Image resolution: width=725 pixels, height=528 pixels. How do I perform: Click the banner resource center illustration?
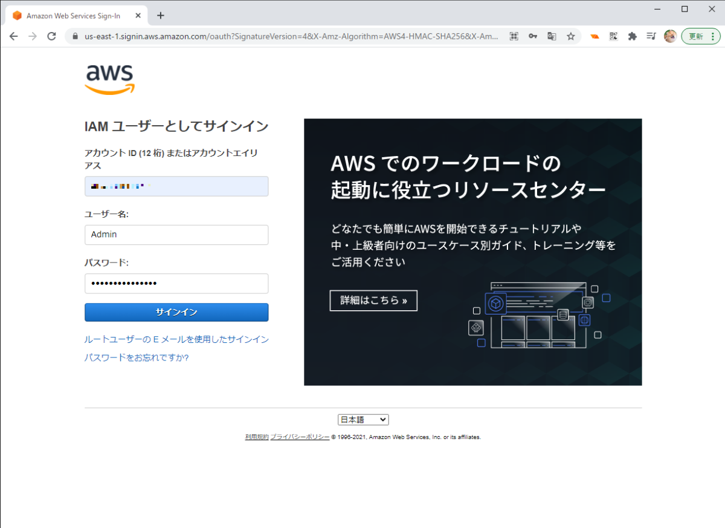click(540, 316)
